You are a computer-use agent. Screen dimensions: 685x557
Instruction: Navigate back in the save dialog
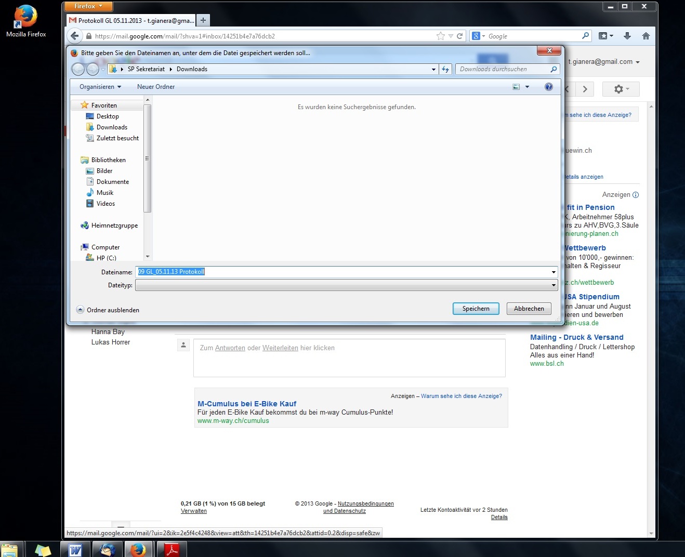tap(78, 69)
